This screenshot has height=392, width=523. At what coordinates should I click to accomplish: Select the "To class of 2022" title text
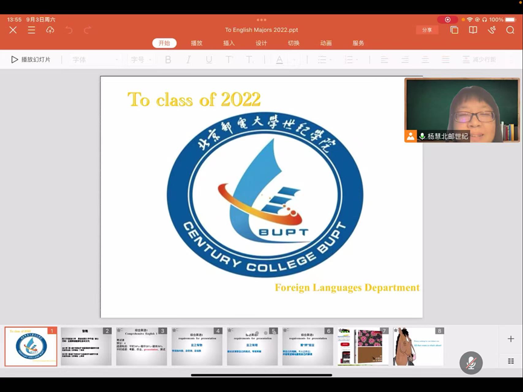point(194,99)
